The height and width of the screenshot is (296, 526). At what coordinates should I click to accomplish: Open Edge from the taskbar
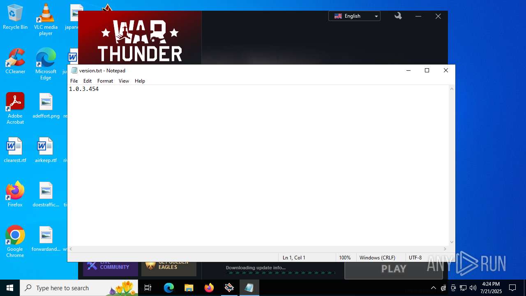click(x=169, y=288)
